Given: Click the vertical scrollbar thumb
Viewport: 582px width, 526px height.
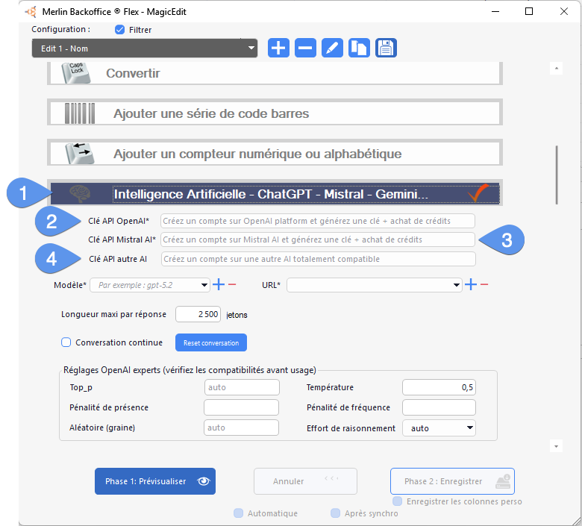Looking at the screenshot, I should click(x=556, y=174).
